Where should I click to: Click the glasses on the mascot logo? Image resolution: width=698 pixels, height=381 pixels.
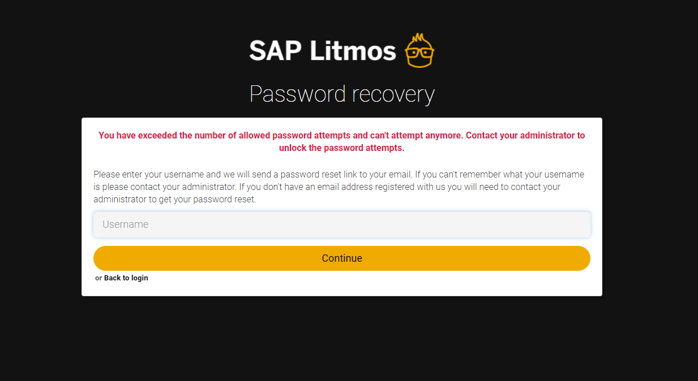[419, 54]
